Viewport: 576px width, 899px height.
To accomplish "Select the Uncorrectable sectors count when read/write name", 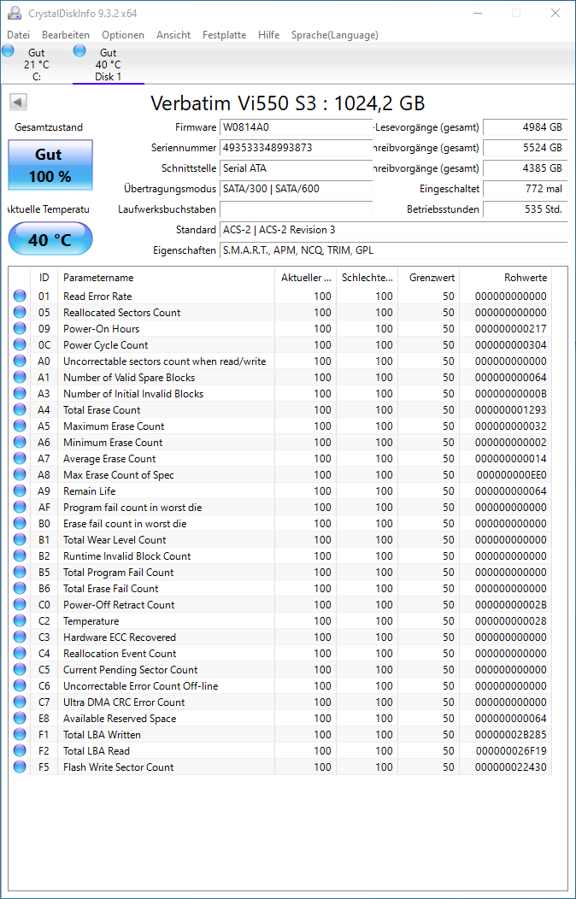I will tap(164, 361).
